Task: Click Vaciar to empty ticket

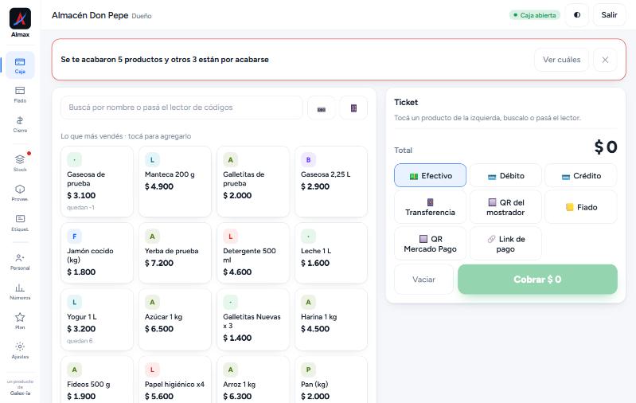Action: pos(423,280)
